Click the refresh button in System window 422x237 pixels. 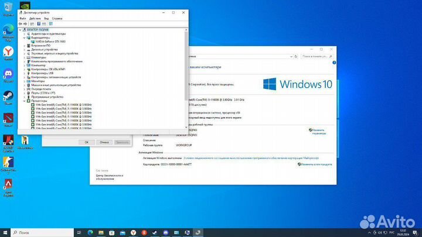tap(296, 56)
